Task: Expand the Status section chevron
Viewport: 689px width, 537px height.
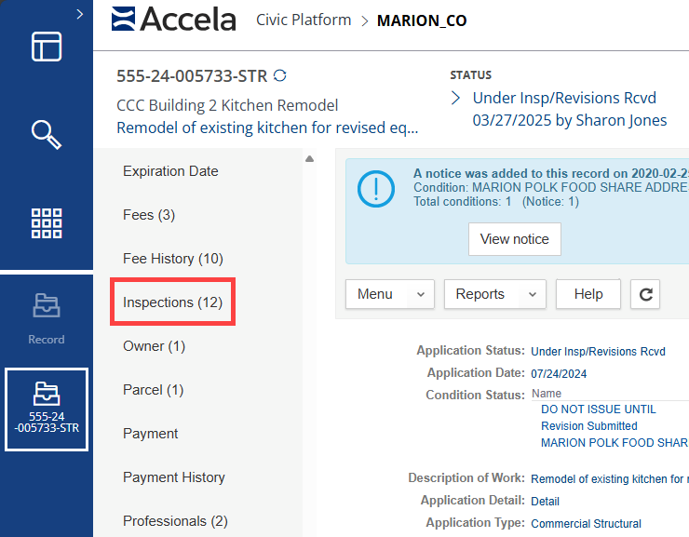Action: click(x=456, y=98)
